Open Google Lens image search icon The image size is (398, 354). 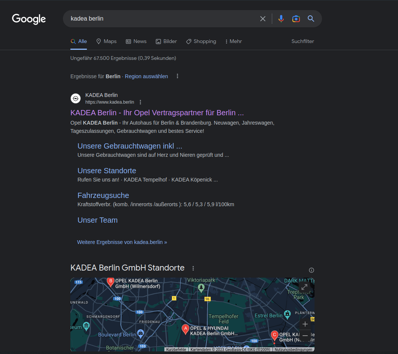[x=296, y=19]
